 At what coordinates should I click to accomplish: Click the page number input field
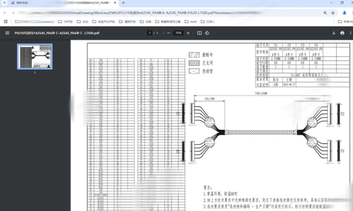[x=150, y=33]
